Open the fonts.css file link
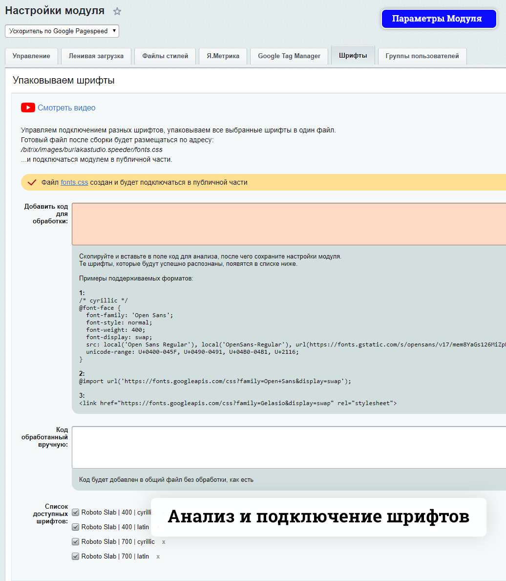506x581 pixels. 74,182
